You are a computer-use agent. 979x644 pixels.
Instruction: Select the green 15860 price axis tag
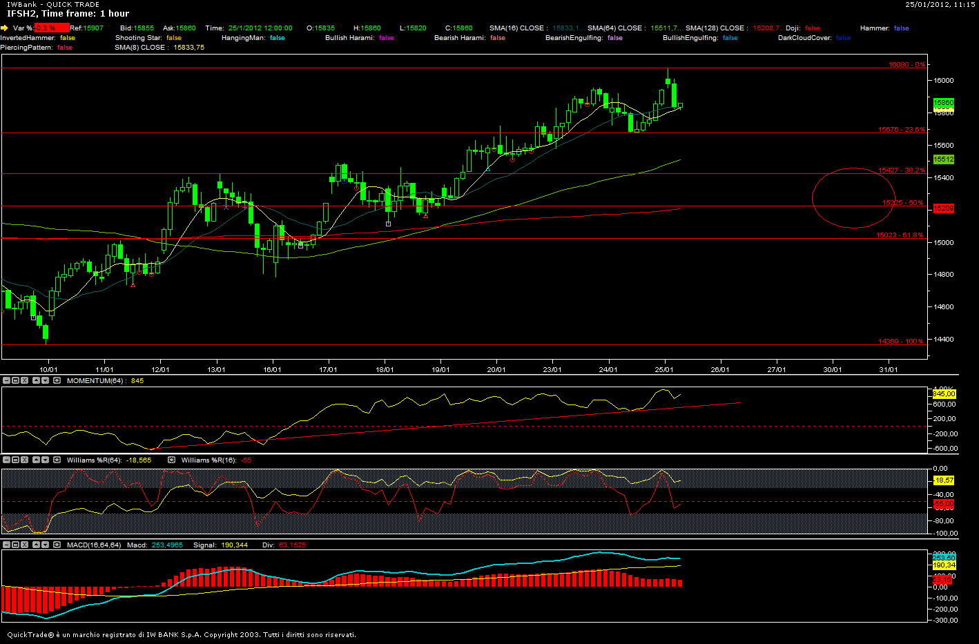pos(943,102)
